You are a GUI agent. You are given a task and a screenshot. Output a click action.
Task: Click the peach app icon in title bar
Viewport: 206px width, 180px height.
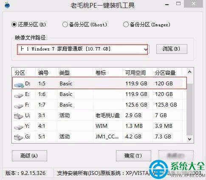[x=7, y=5]
